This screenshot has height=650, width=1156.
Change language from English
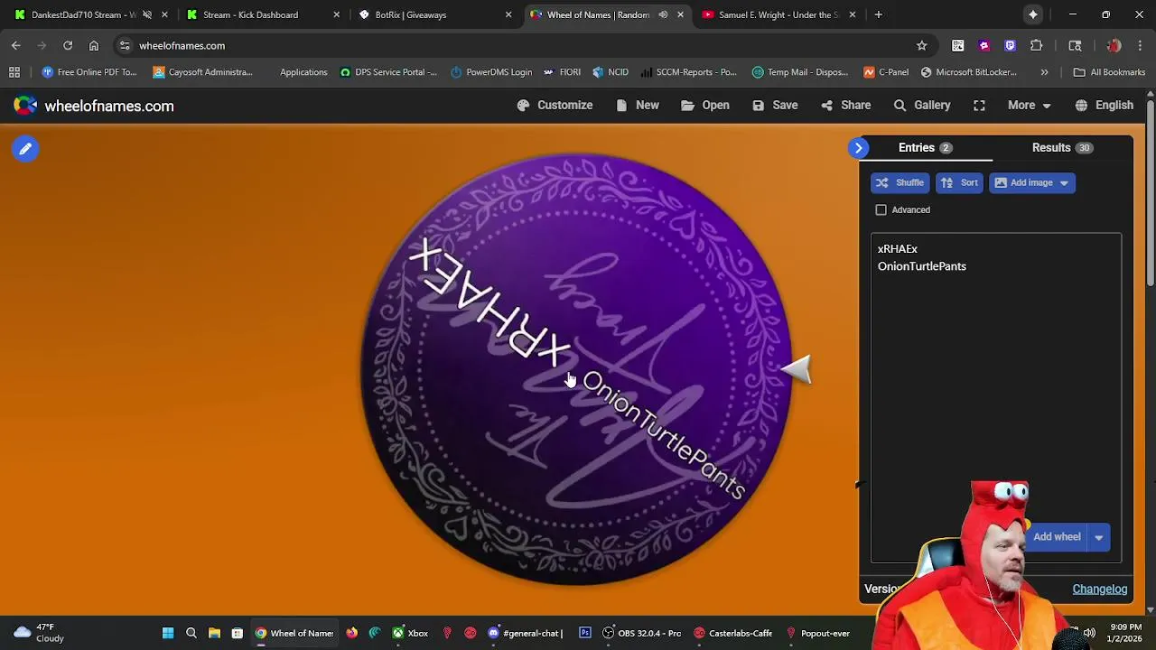(1104, 106)
